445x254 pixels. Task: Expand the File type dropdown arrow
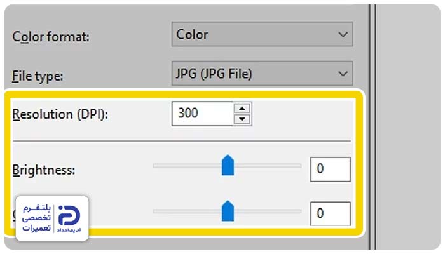343,74
